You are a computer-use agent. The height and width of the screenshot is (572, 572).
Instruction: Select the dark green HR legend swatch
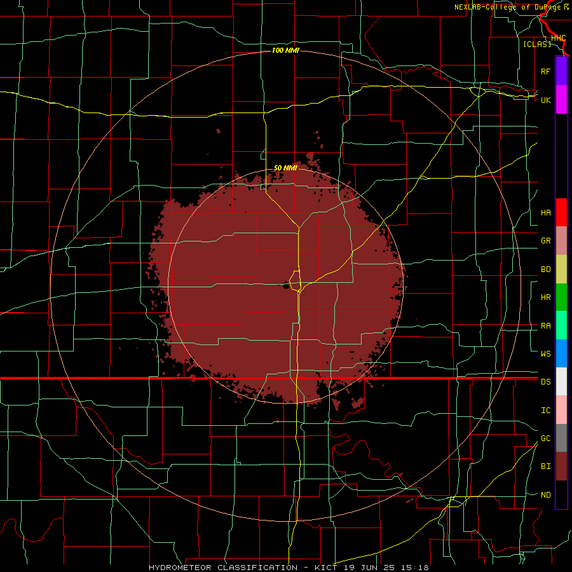tap(561, 297)
